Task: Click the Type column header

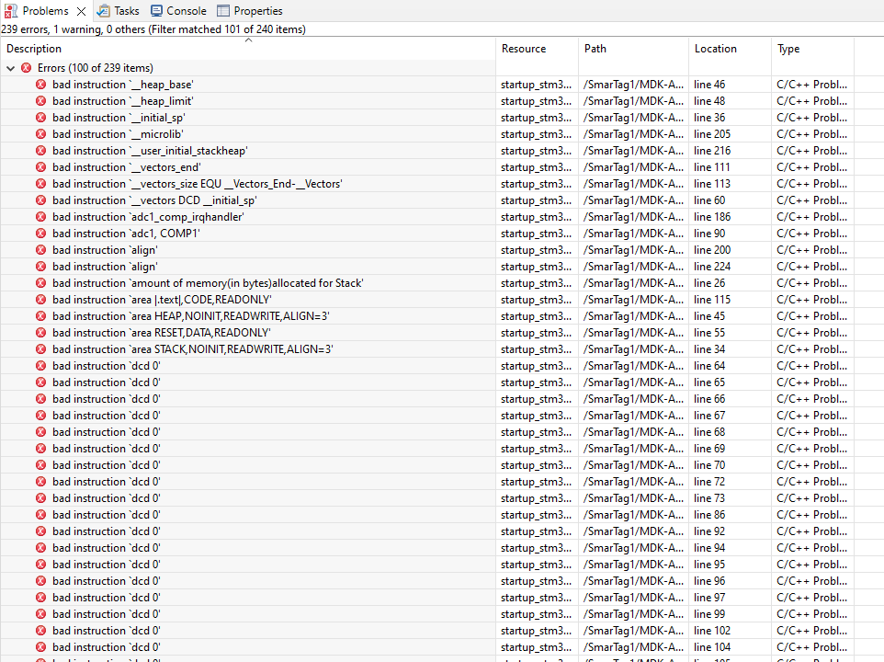Action: click(790, 48)
